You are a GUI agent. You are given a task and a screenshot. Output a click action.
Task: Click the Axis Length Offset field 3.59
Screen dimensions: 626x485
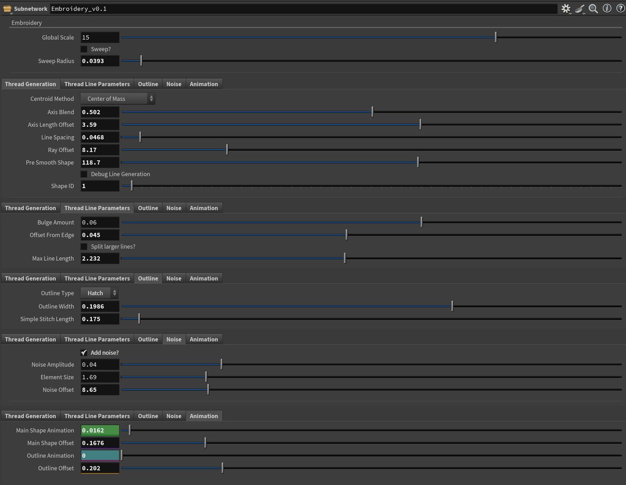tap(100, 125)
